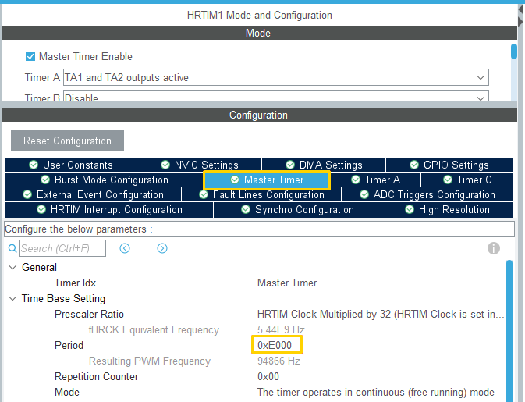The image size is (525, 402).
Task: Switch to the NVIC Settings tab
Action: [199, 165]
